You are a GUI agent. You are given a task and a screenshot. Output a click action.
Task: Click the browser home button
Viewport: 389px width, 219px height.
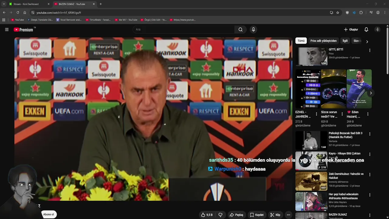[x=25, y=12]
